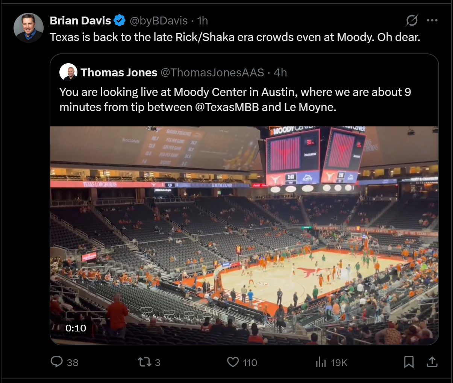Viewport: 453px width, 383px height.
Task: Click the 4h quoted tweet timestamp
Action: [x=280, y=73]
